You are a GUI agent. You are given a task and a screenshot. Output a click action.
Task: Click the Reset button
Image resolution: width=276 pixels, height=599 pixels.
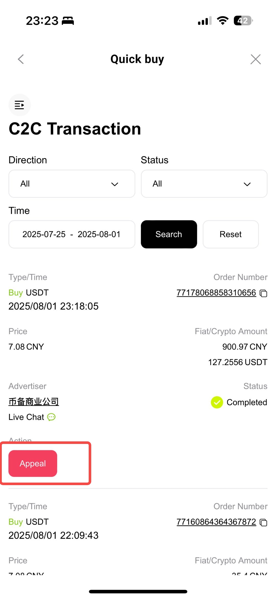[x=231, y=234]
